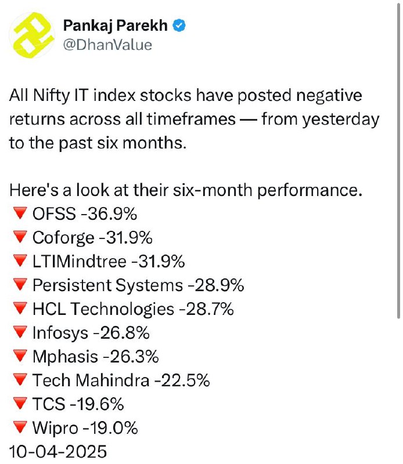Click the red triangle beside Mphasis
403x464 pixels.
(20, 356)
